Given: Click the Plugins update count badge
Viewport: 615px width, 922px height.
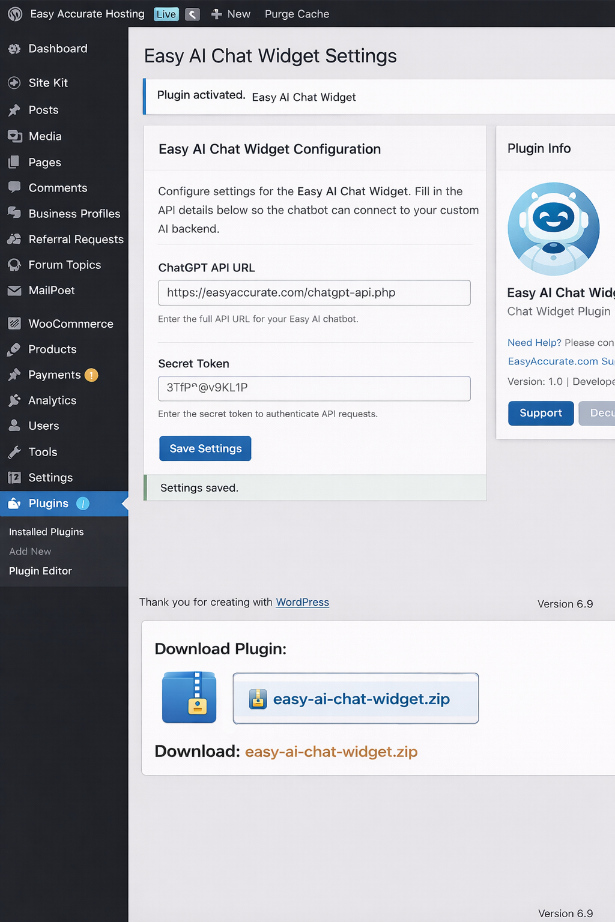Looking at the screenshot, I should 83,504.
